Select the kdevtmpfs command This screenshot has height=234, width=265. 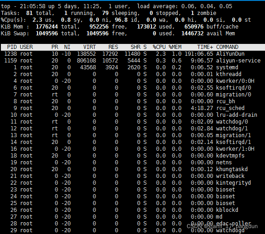click(x=230, y=156)
